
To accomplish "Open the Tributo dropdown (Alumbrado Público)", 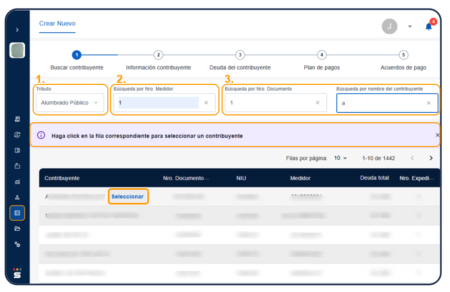I will [71, 103].
